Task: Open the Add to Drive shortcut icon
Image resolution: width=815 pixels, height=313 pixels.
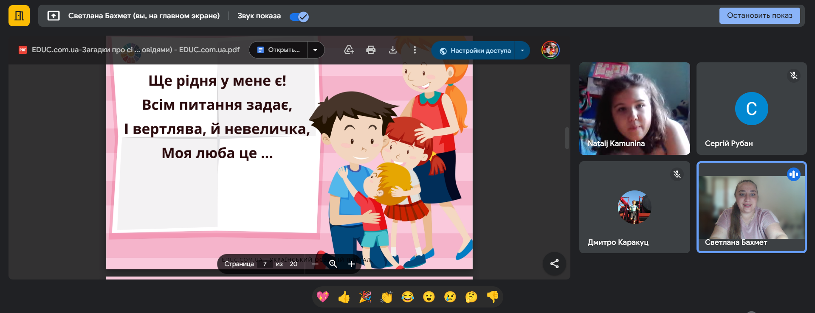Action: point(349,50)
